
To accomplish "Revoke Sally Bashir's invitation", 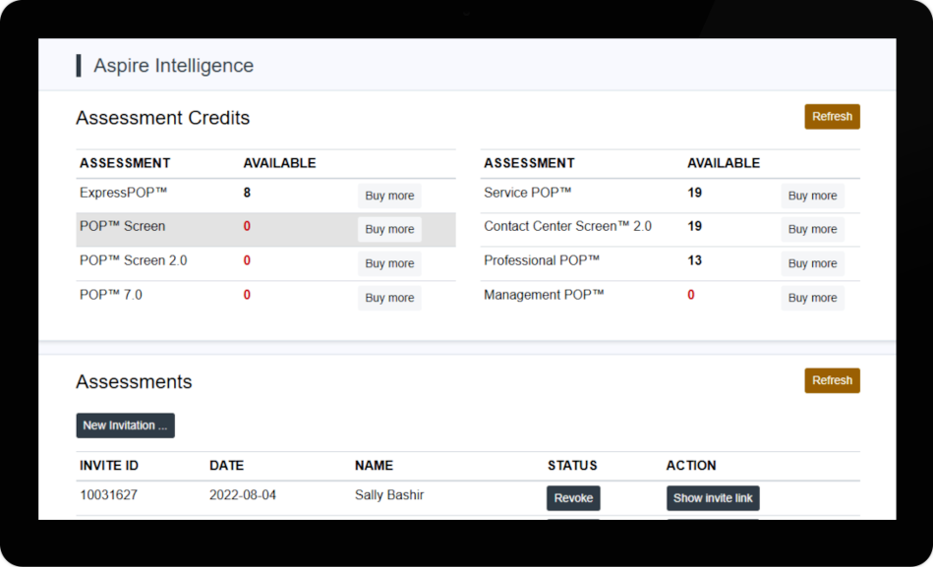I will 573,498.
